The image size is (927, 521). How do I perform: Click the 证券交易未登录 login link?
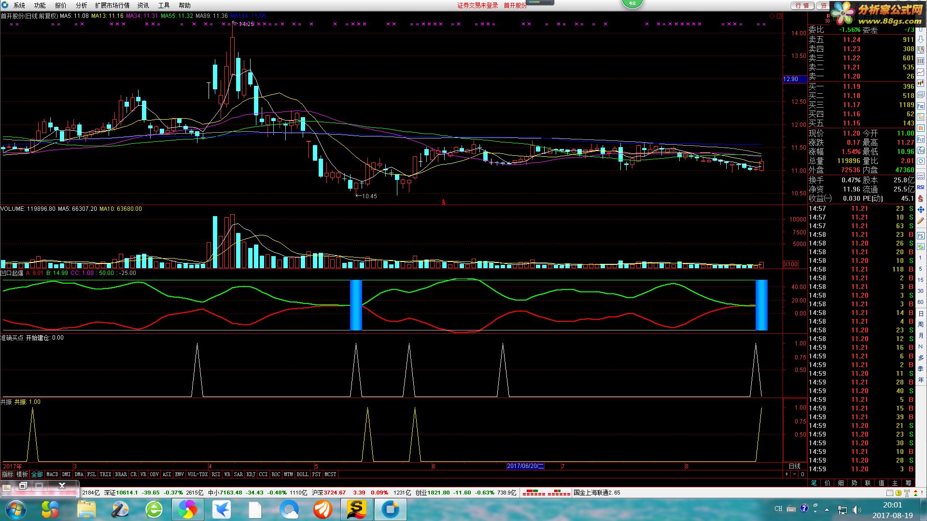pos(478,5)
